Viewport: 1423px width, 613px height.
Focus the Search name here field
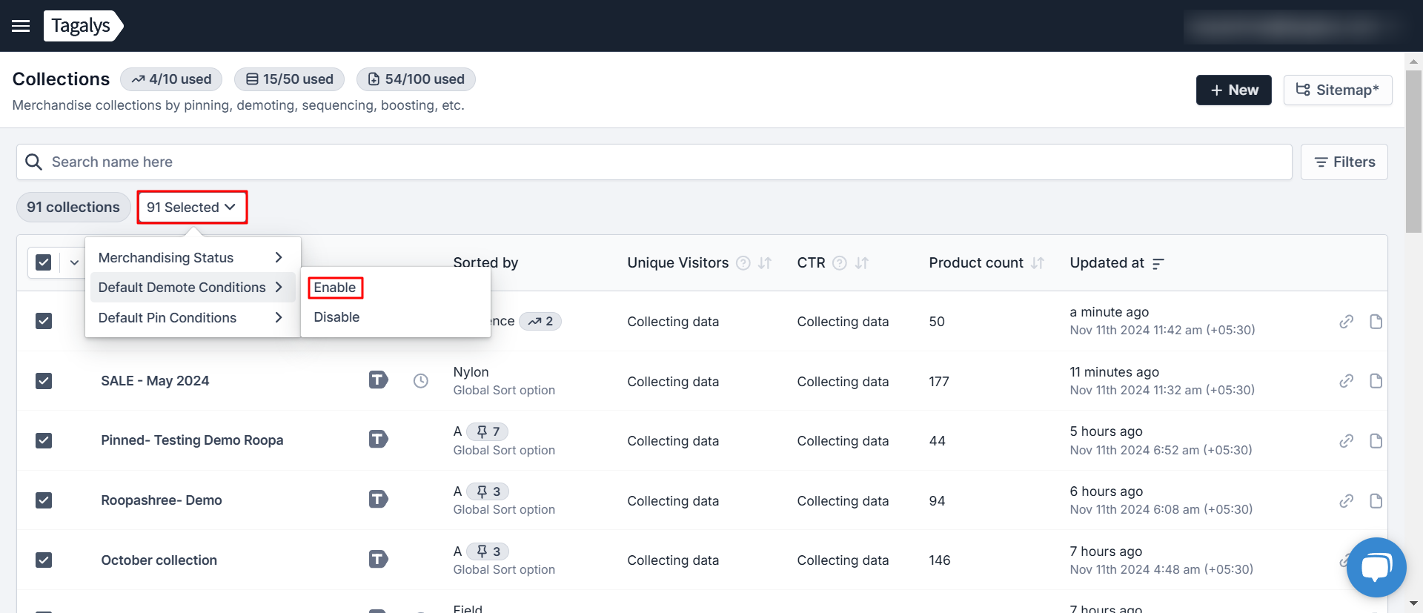pyautogui.click(x=654, y=162)
